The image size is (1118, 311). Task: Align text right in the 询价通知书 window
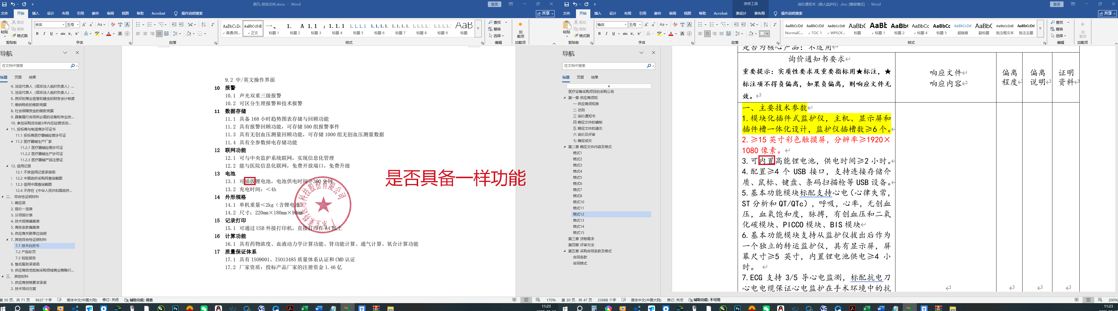tap(714, 34)
